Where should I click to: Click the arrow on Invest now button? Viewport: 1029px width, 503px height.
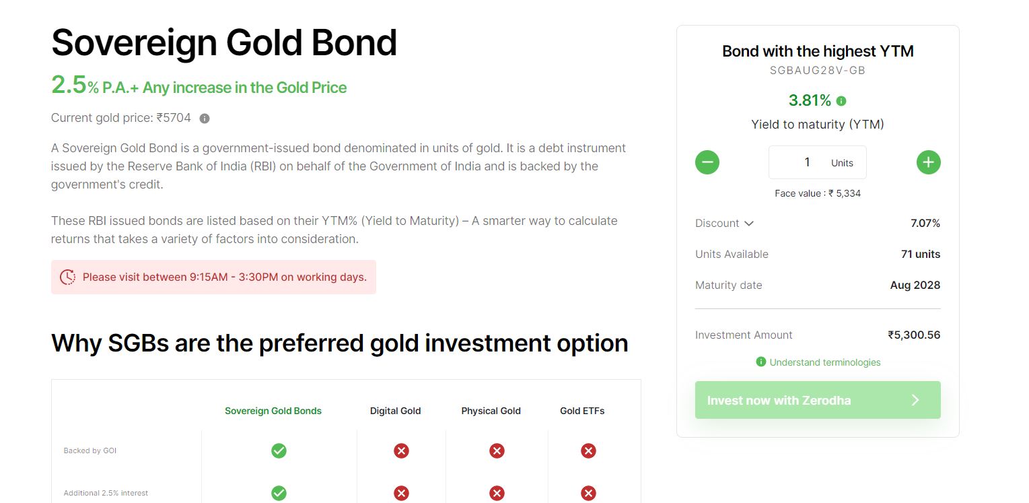(915, 400)
